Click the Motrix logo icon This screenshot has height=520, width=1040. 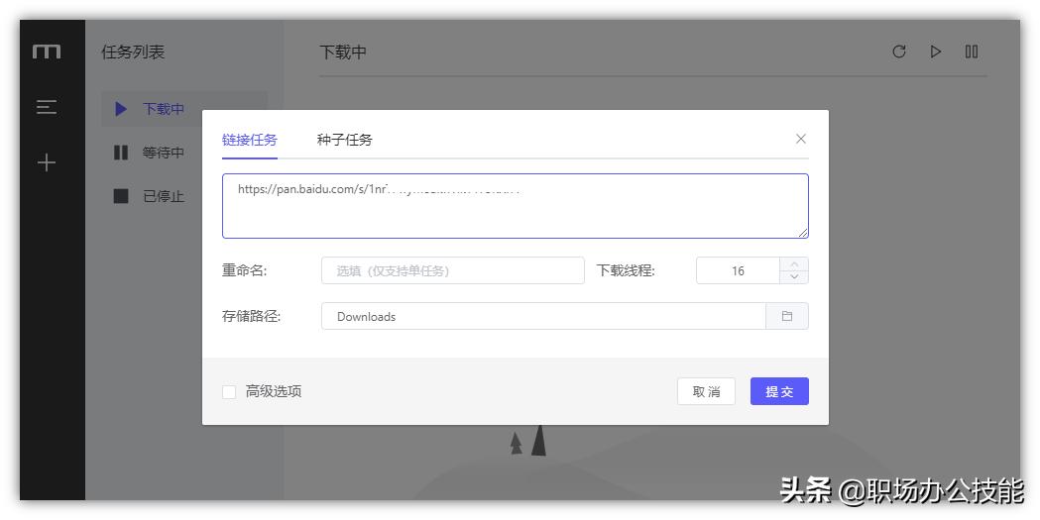pos(47,52)
